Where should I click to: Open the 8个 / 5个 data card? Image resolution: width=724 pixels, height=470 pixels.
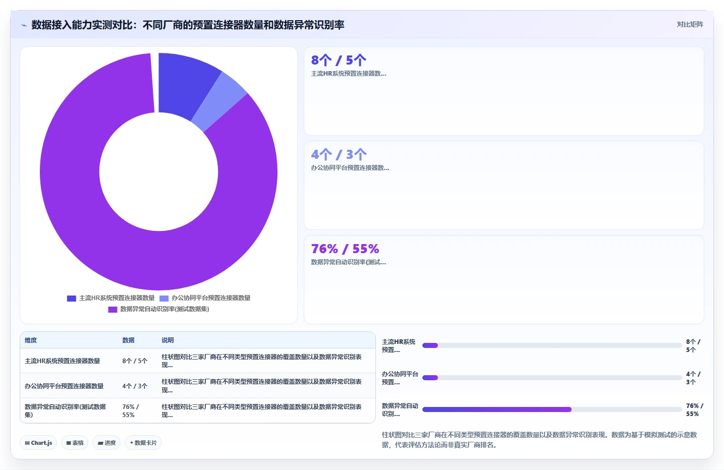(x=504, y=91)
